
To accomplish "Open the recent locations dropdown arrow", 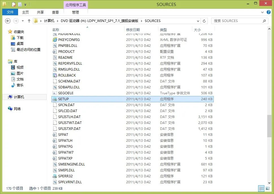I will click(23, 21).
